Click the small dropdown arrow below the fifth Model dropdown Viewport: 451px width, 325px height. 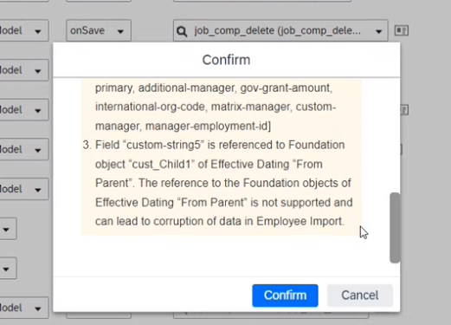6,230
